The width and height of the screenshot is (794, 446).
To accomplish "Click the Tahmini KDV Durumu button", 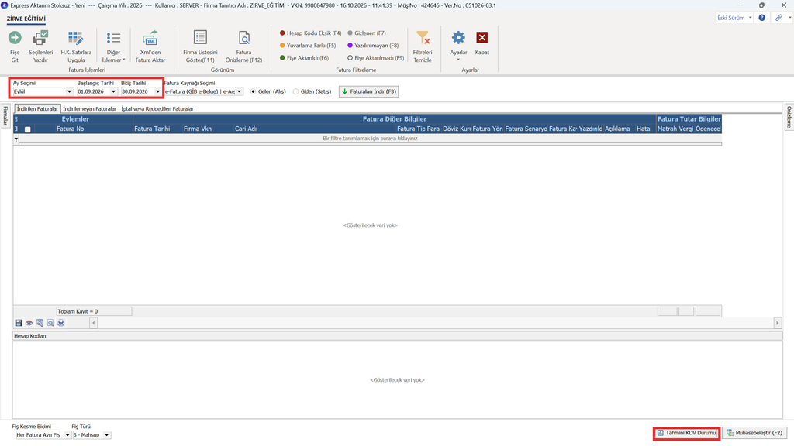I will tap(687, 433).
